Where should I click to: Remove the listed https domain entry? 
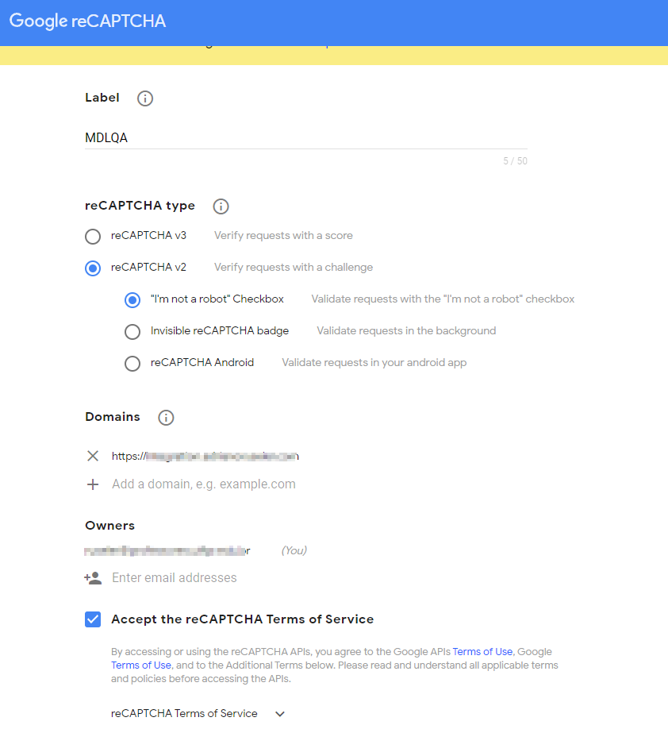[x=93, y=456]
